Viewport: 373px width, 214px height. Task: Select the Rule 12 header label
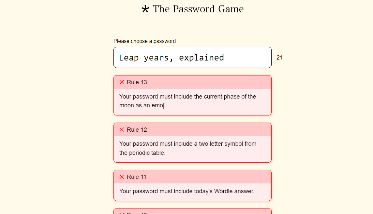coord(137,130)
